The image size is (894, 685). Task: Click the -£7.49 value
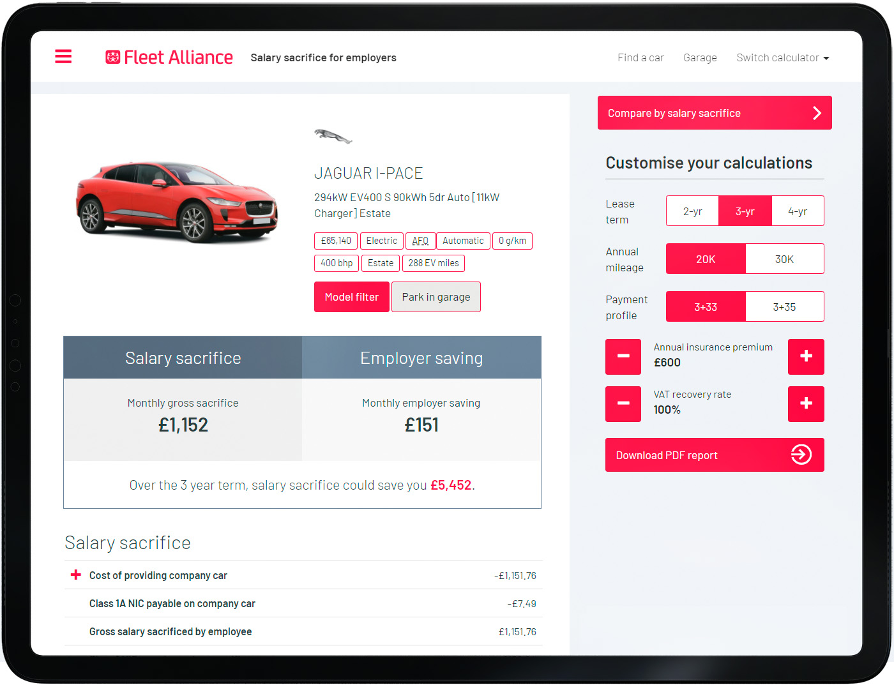tap(522, 603)
